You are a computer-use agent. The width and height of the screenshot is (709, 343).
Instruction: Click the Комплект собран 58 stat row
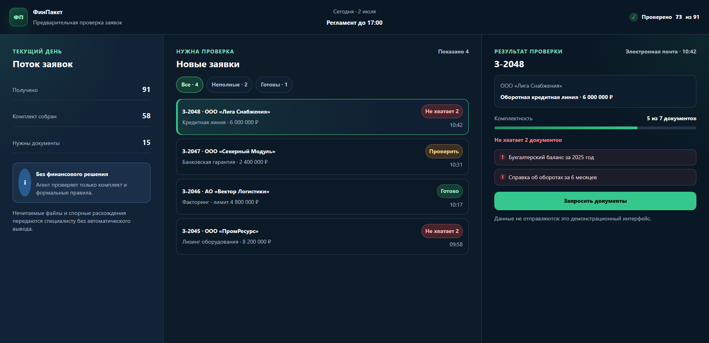pyautogui.click(x=82, y=116)
